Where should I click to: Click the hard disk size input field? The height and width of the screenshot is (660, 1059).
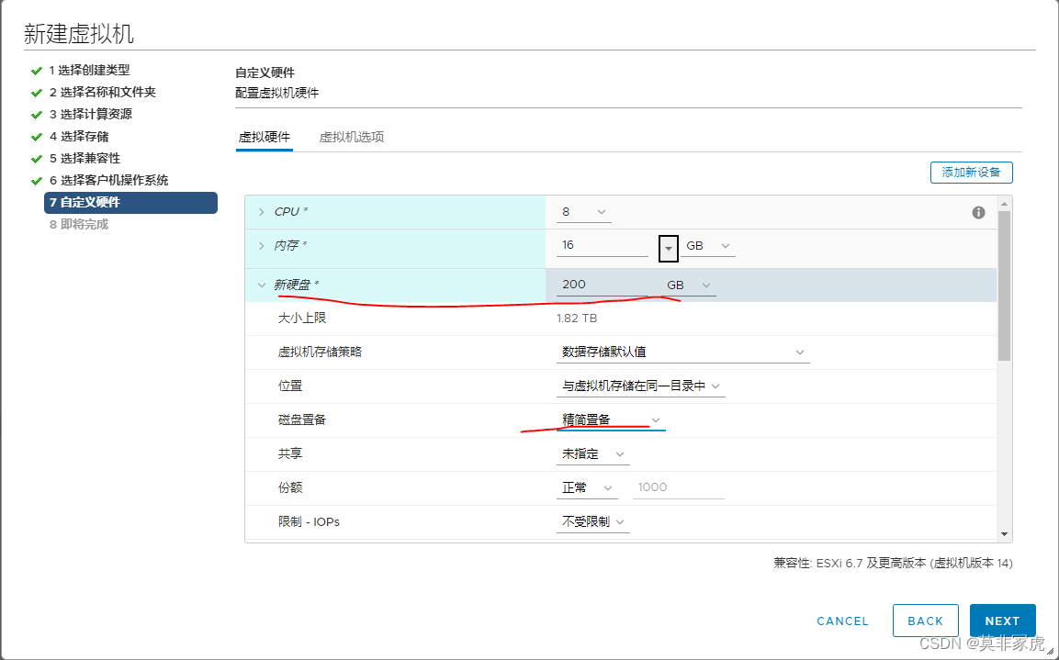click(602, 285)
